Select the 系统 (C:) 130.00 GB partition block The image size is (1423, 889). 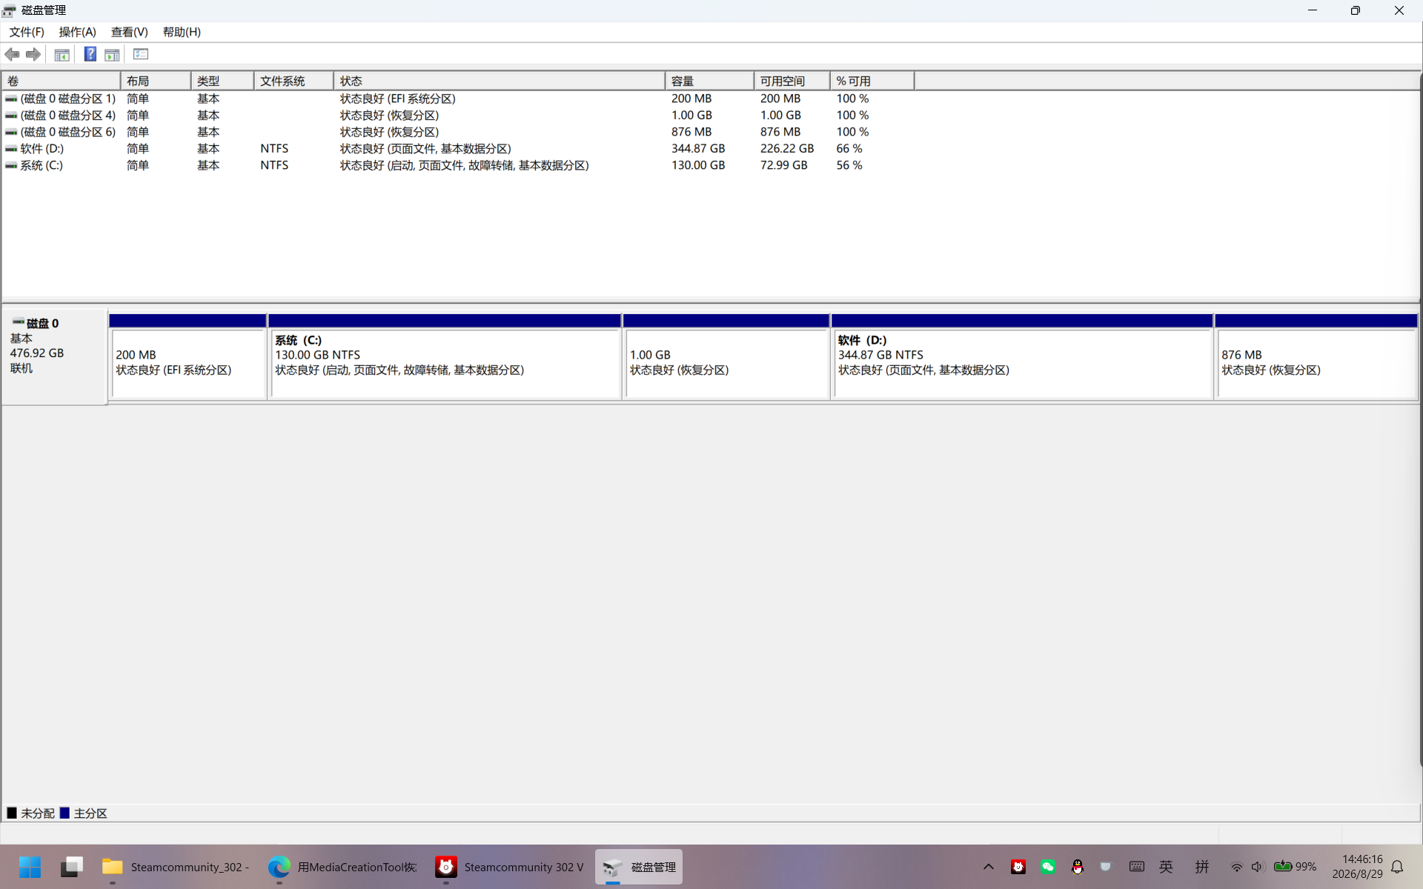coord(445,357)
